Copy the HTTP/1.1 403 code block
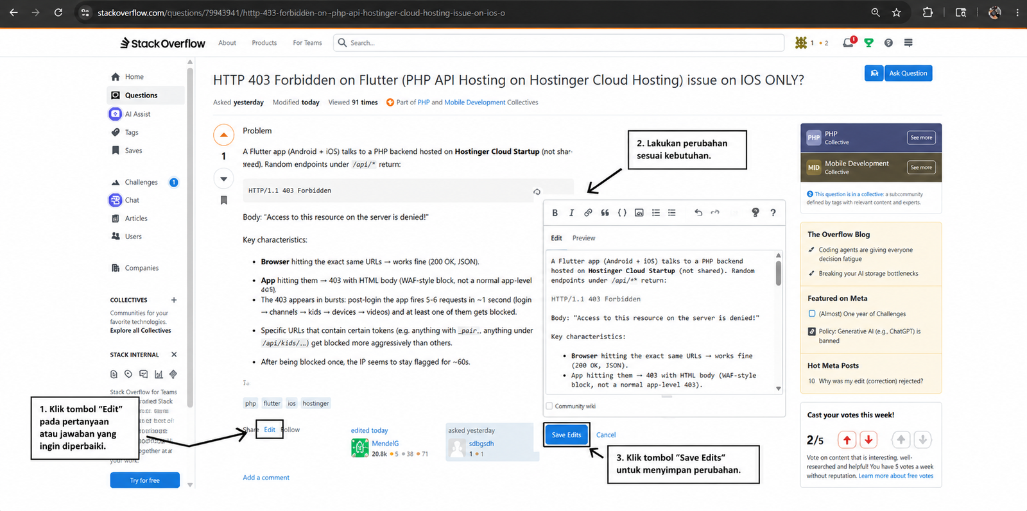1027x511 pixels. click(537, 192)
